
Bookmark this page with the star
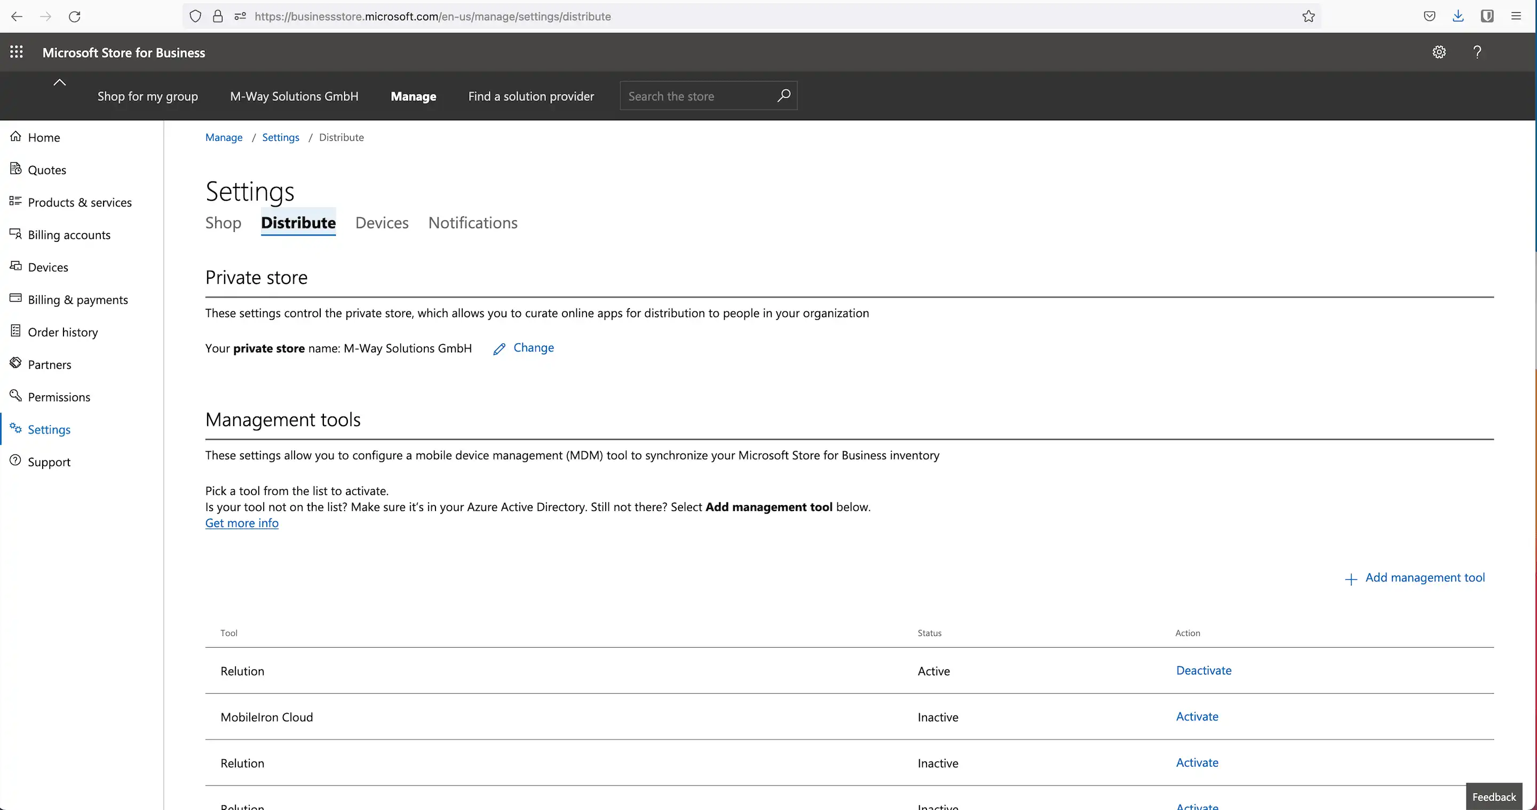[x=1308, y=16]
